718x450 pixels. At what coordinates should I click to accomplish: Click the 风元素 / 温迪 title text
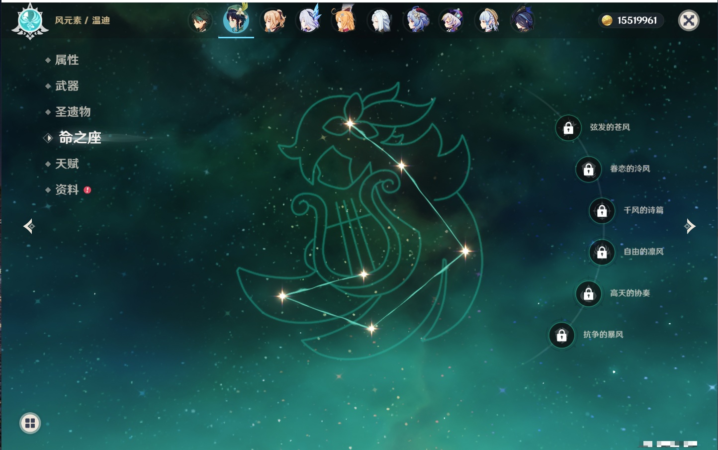coord(82,20)
